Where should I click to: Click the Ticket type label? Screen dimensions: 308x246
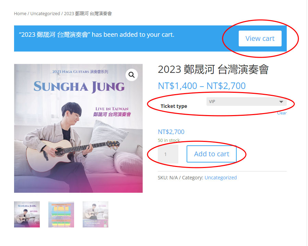(174, 106)
